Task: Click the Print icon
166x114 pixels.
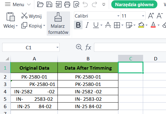Action: 67,4
